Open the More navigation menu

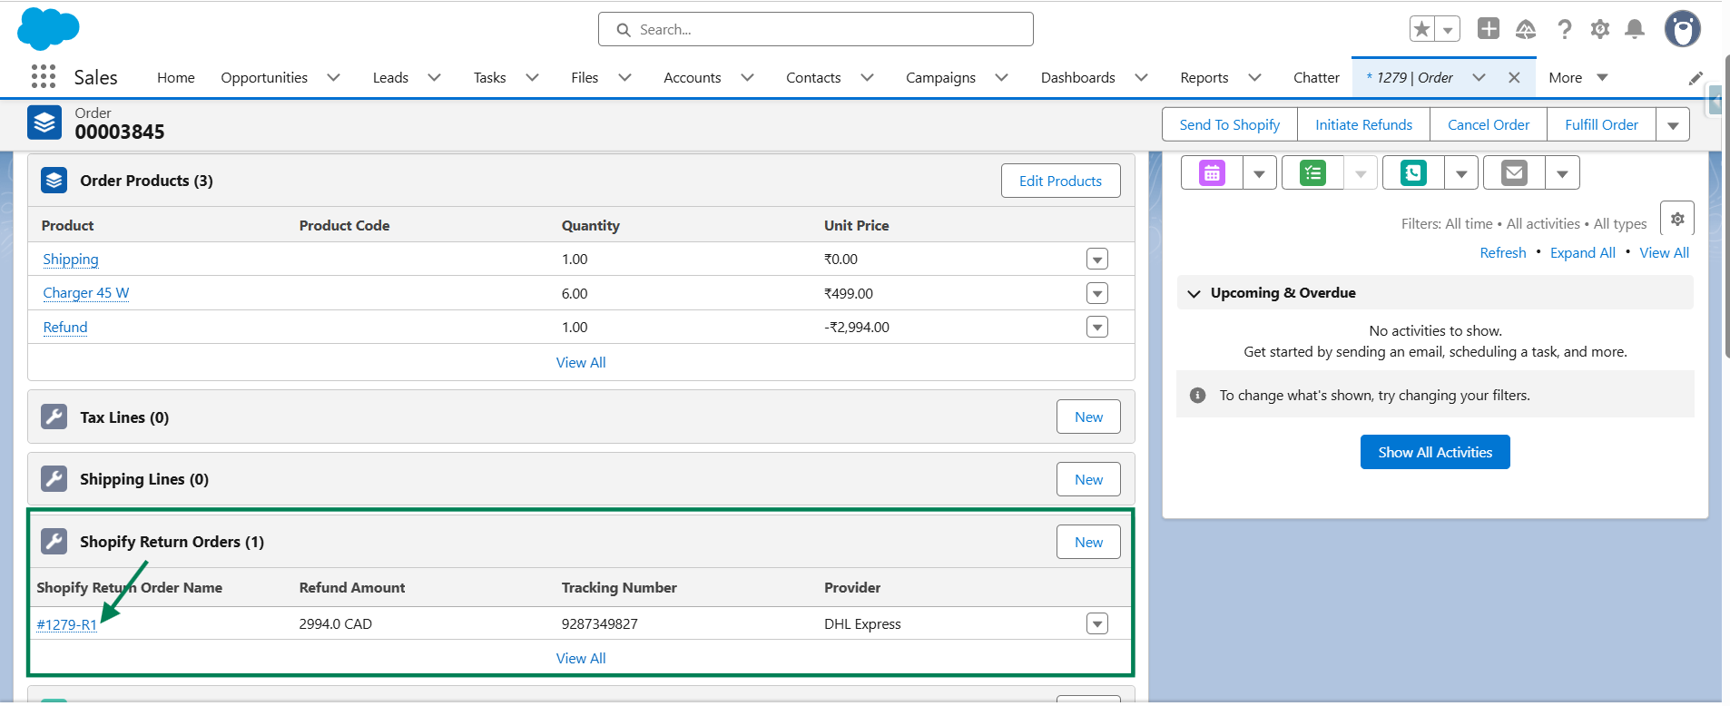(1578, 78)
